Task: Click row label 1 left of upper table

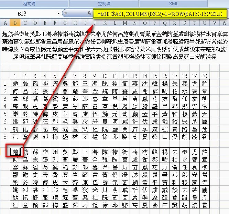Action: tap(5, 84)
